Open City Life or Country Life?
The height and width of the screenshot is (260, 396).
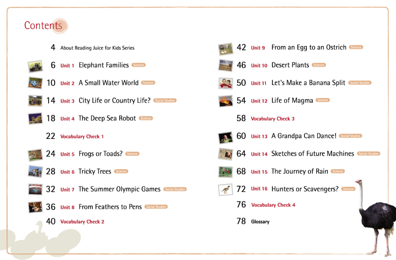115,100
